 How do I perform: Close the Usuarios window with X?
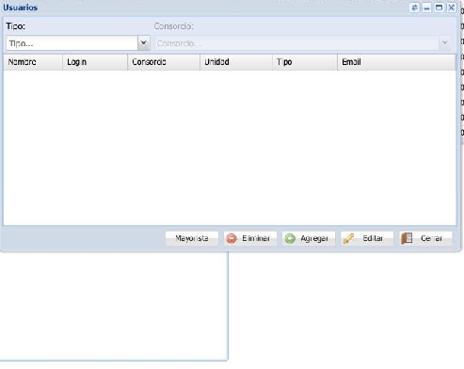coord(451,8)
